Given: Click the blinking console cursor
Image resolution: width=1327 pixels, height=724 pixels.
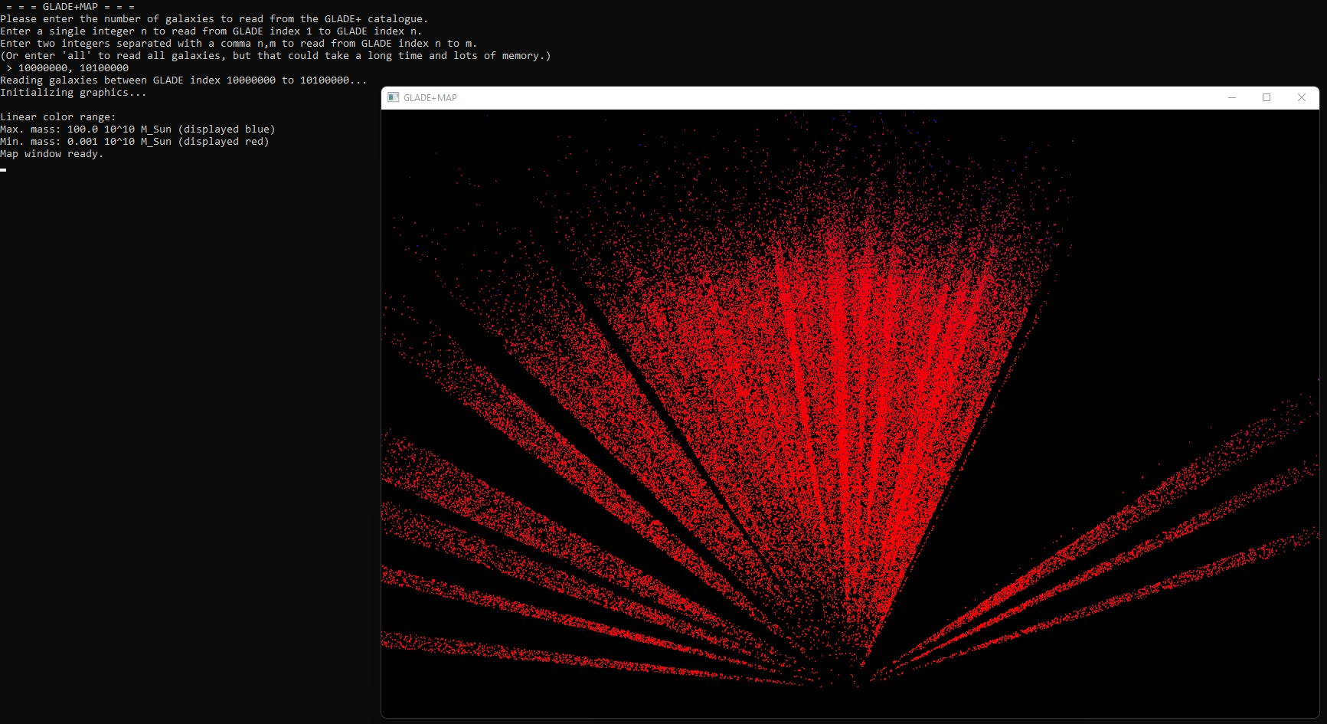Looking at the screenshot, I should pyautogui.click(x=3, y=169).
